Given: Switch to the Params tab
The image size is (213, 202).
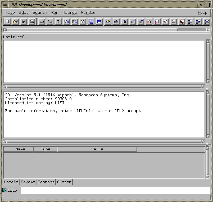Looking at the screenshot, I should [x=28, y=182].
